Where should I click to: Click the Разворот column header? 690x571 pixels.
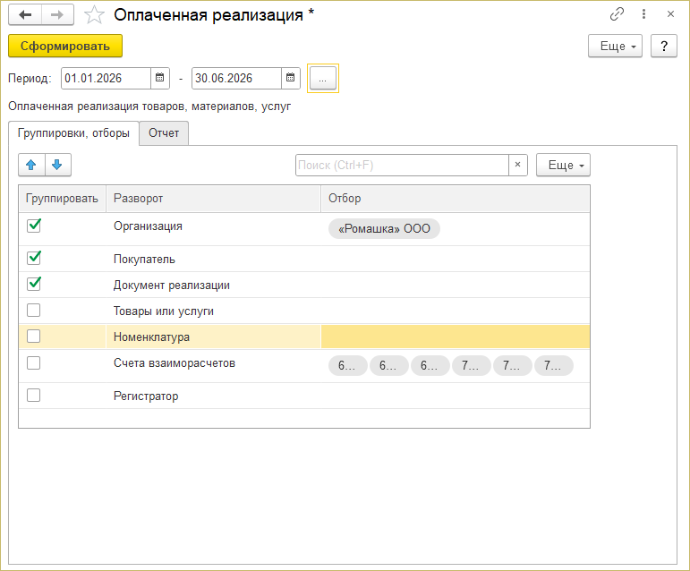213,199
